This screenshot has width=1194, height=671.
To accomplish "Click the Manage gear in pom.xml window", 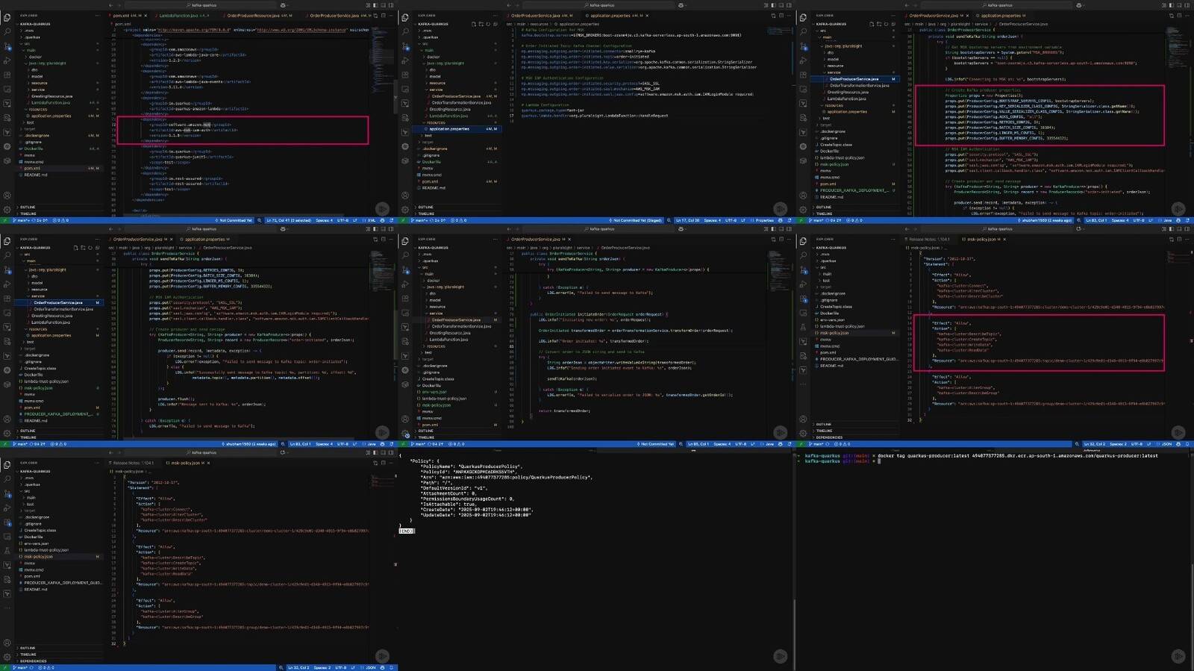I will tap(7, 210).
